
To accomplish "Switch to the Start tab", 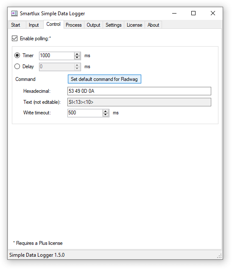I will tap(16, 25).
